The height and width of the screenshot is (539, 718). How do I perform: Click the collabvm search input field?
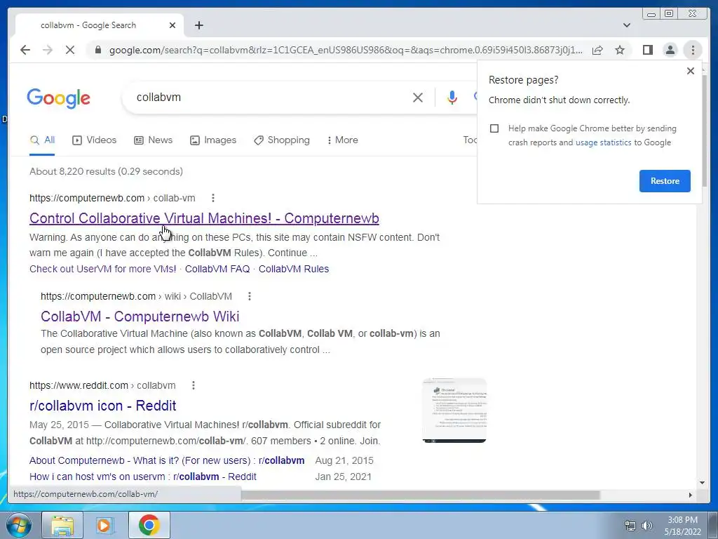[270, 97]
